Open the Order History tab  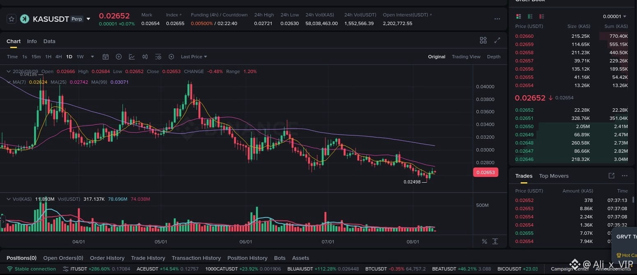click(x=107, y=258)
